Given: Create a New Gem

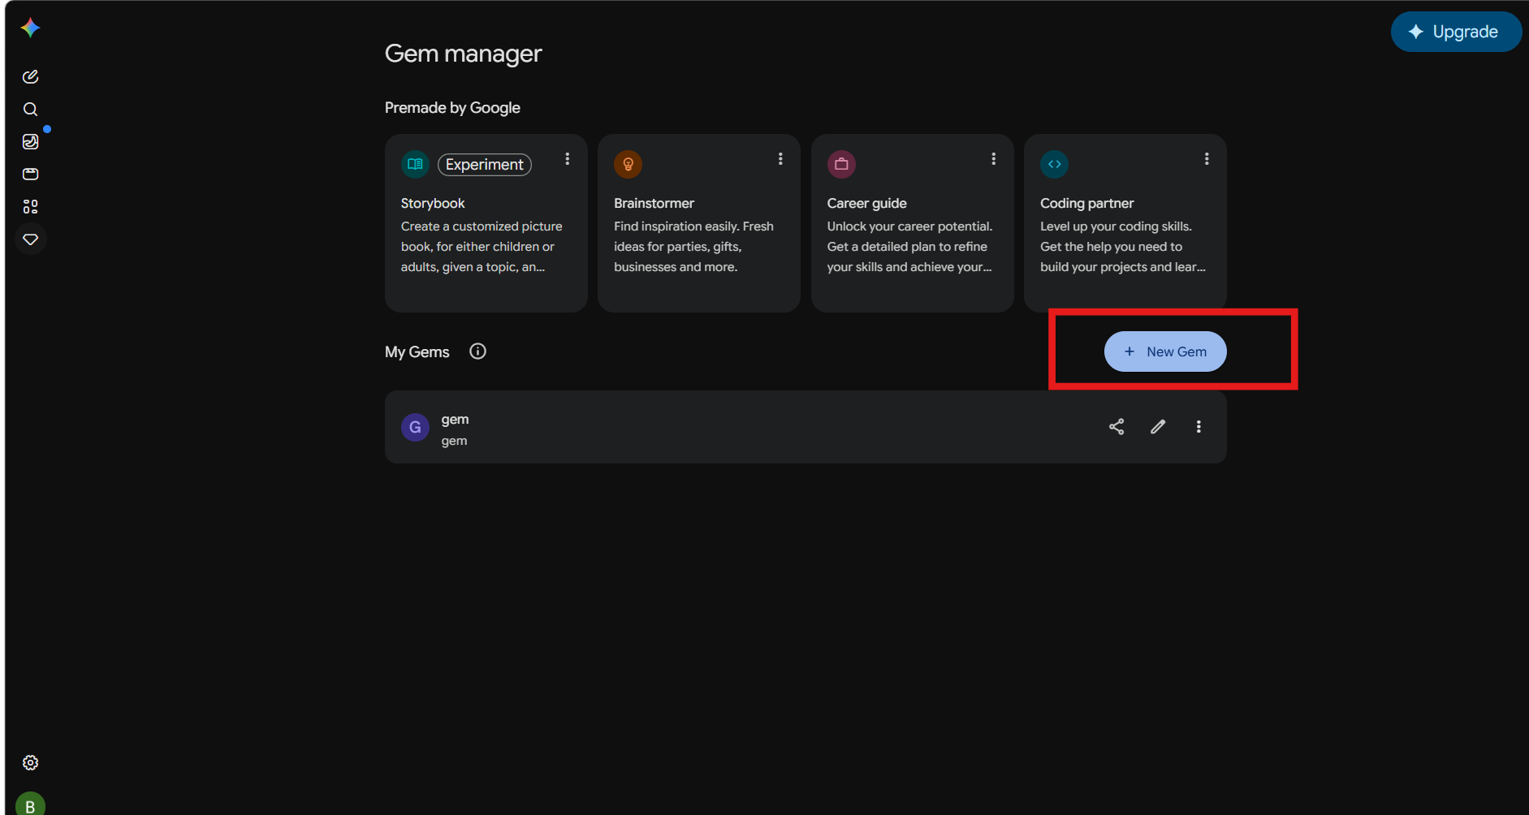Looking at the screenshot, I should point(1165,351).
